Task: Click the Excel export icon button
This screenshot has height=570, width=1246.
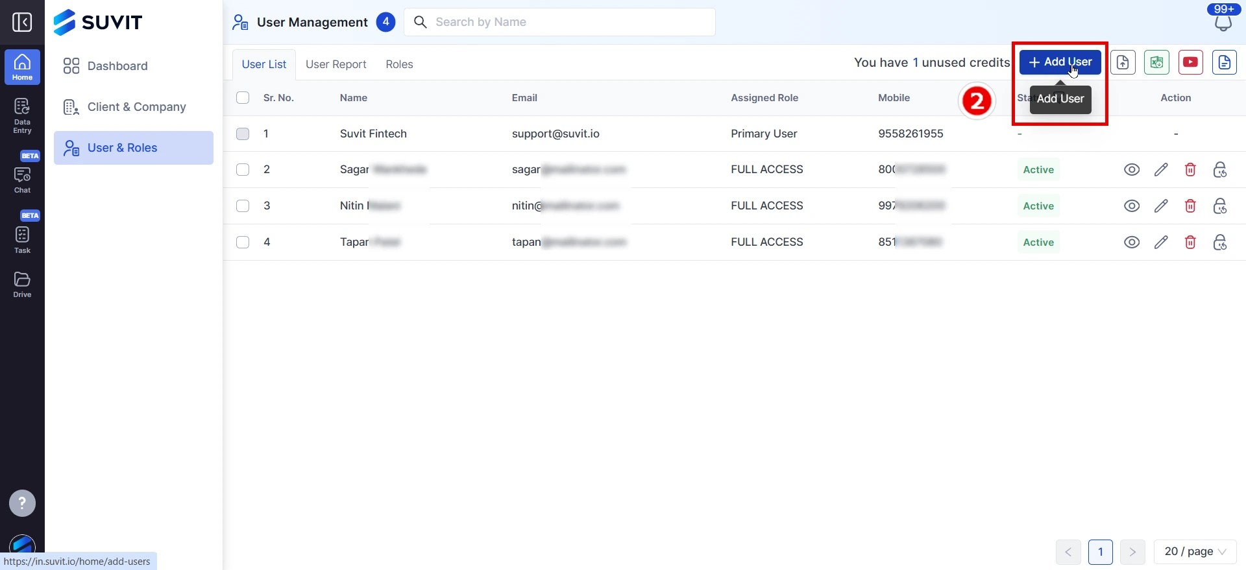Action: (1157, 62)
